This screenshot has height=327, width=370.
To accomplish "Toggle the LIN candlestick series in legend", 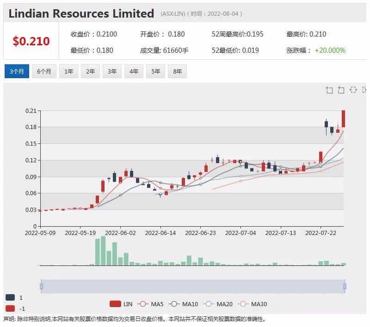I will (121, 304).
